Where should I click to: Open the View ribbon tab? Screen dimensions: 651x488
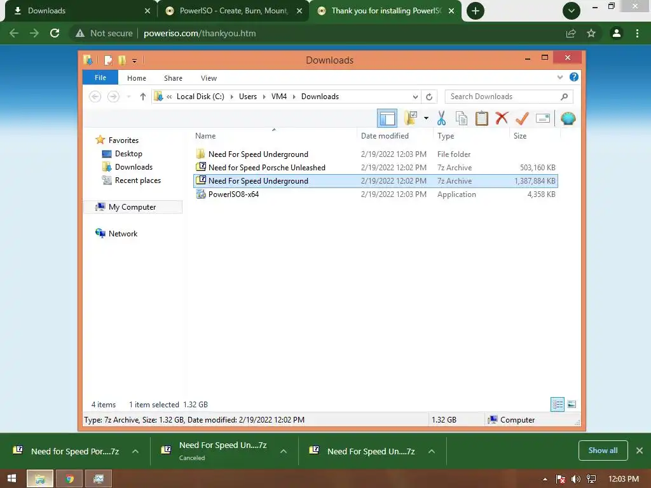tap(209, 78)
